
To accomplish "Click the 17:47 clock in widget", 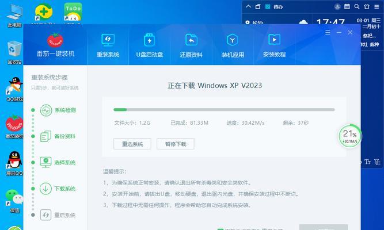I will (330, 21).
